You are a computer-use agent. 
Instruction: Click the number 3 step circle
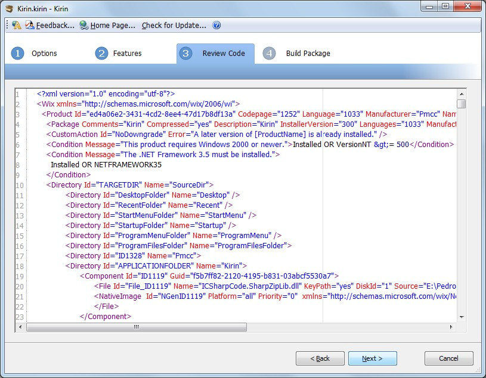click(185, 53)
